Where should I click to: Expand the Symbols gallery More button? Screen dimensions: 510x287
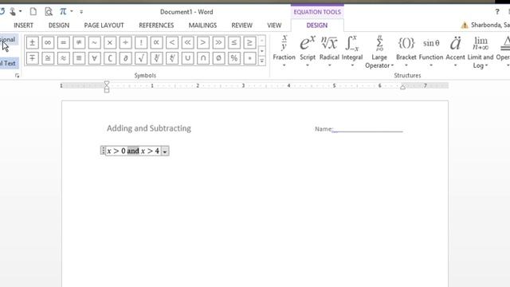[262, 61]
